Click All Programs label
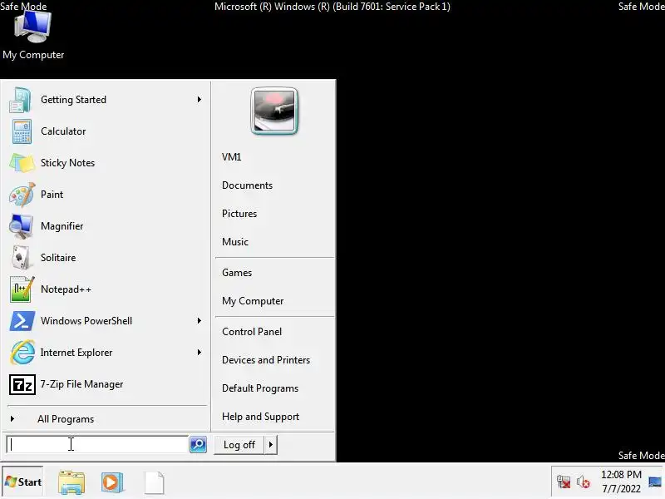This screenshot has width=665, height=499. pyautogui.click(x=66, y=419)
